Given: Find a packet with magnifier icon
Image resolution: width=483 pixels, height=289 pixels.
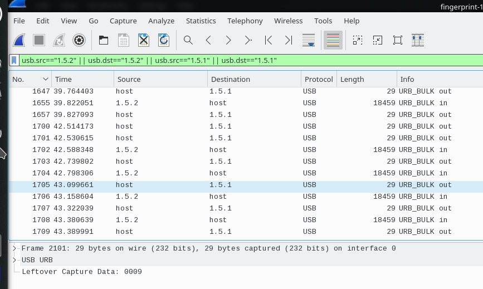Looking at the screenshot, I should click(x=188, y=40).
